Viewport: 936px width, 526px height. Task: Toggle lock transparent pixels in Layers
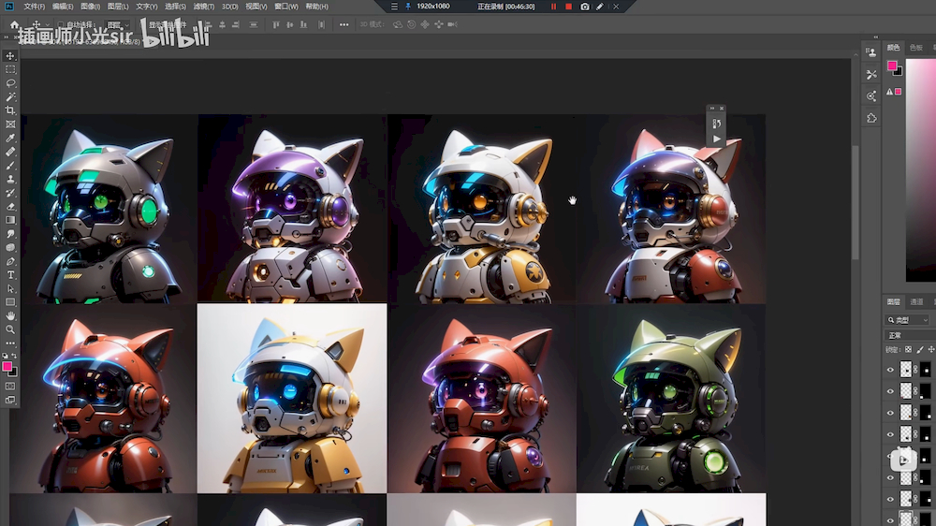[x=908, y=350]
